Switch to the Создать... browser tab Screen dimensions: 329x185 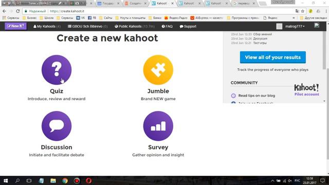[x=135, y=4]
